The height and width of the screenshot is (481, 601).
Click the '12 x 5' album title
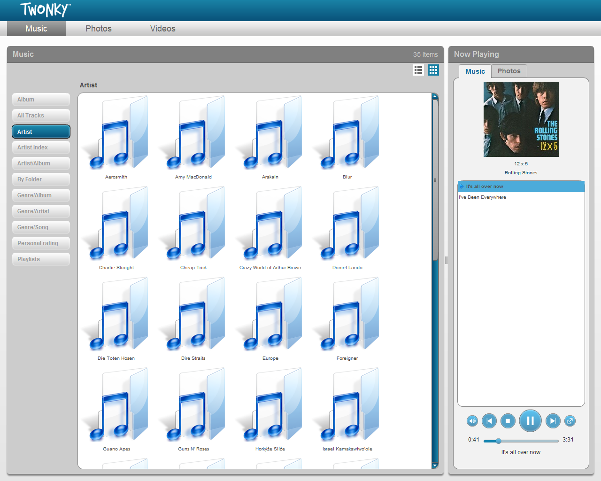coord(521,164)
